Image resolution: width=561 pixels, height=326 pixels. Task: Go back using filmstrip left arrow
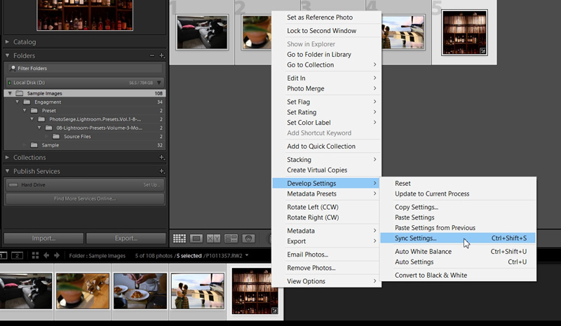point(47,255)
